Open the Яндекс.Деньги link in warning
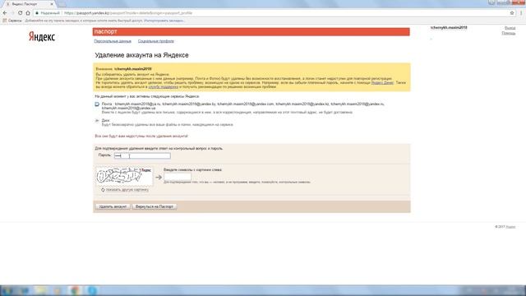Screen dimensions: 526x296 382,82
